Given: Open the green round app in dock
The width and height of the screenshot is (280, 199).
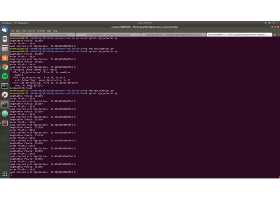Looking at the screenshot, I should click(5, 114).
